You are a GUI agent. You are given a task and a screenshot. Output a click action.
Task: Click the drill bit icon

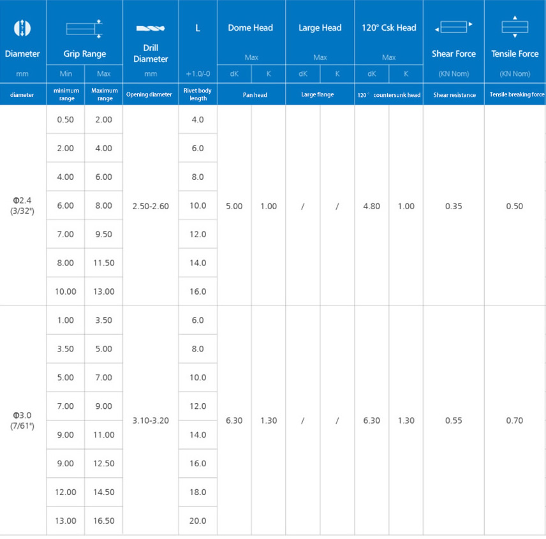[151, 29]
